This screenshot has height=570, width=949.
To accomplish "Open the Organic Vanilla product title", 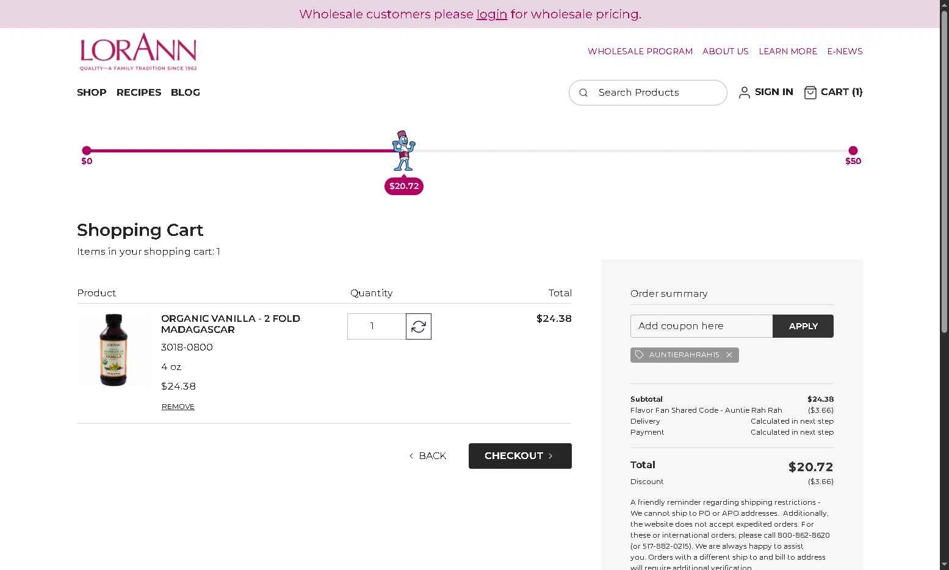I will tap(231, 324).
